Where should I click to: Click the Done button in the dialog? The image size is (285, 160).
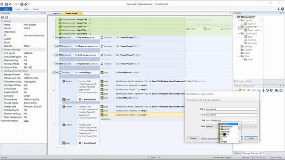251,138
